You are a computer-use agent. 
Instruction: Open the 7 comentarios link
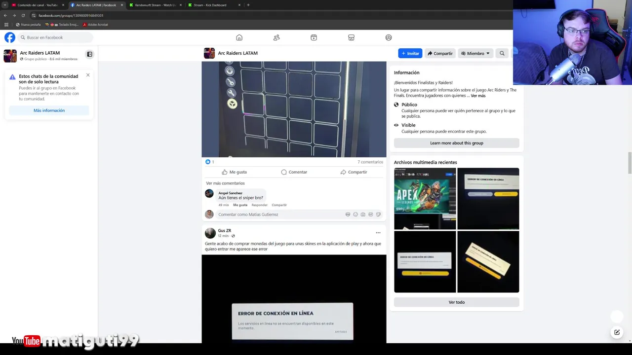pyautogui.click(x=370, y=162)
